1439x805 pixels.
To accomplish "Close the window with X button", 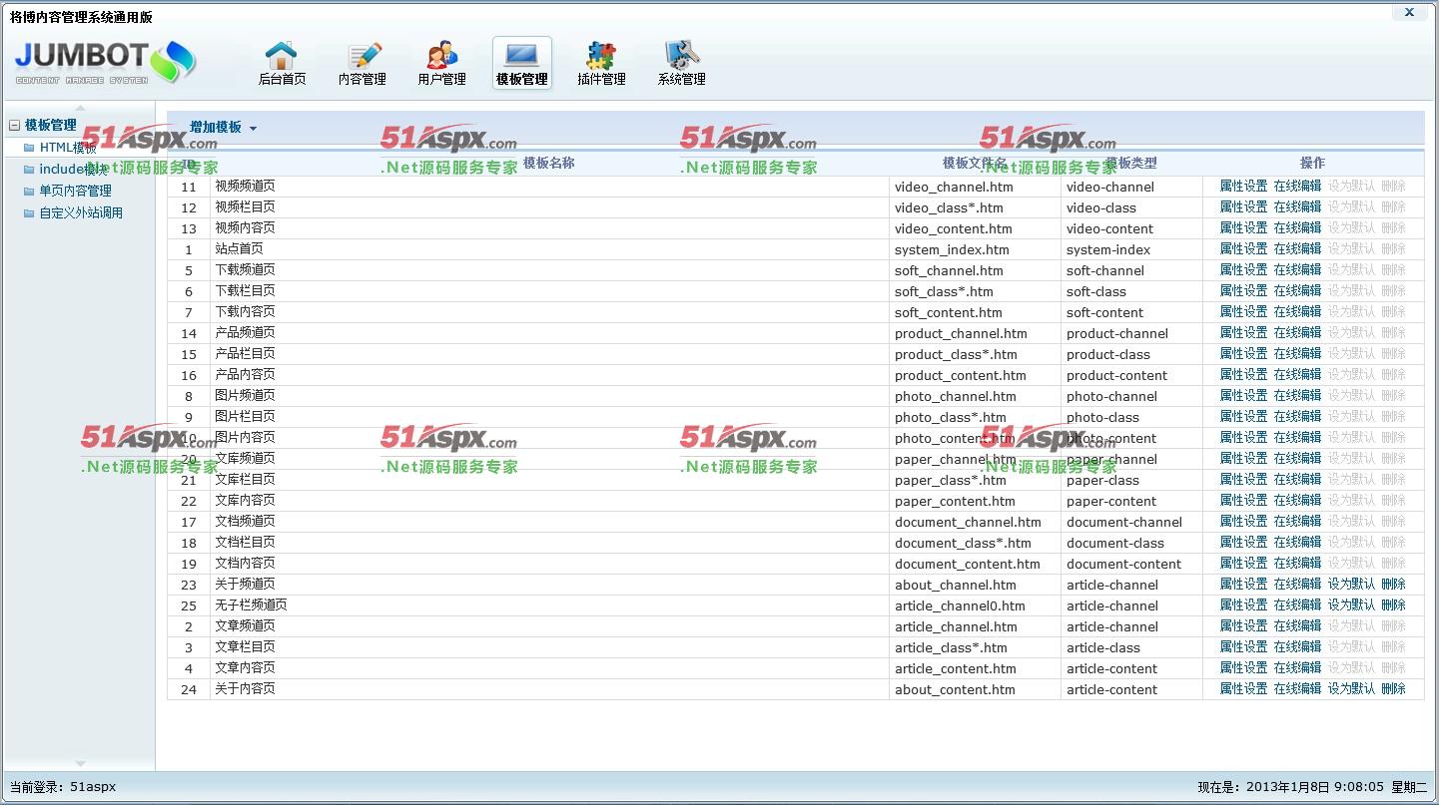I will 1409,13.
